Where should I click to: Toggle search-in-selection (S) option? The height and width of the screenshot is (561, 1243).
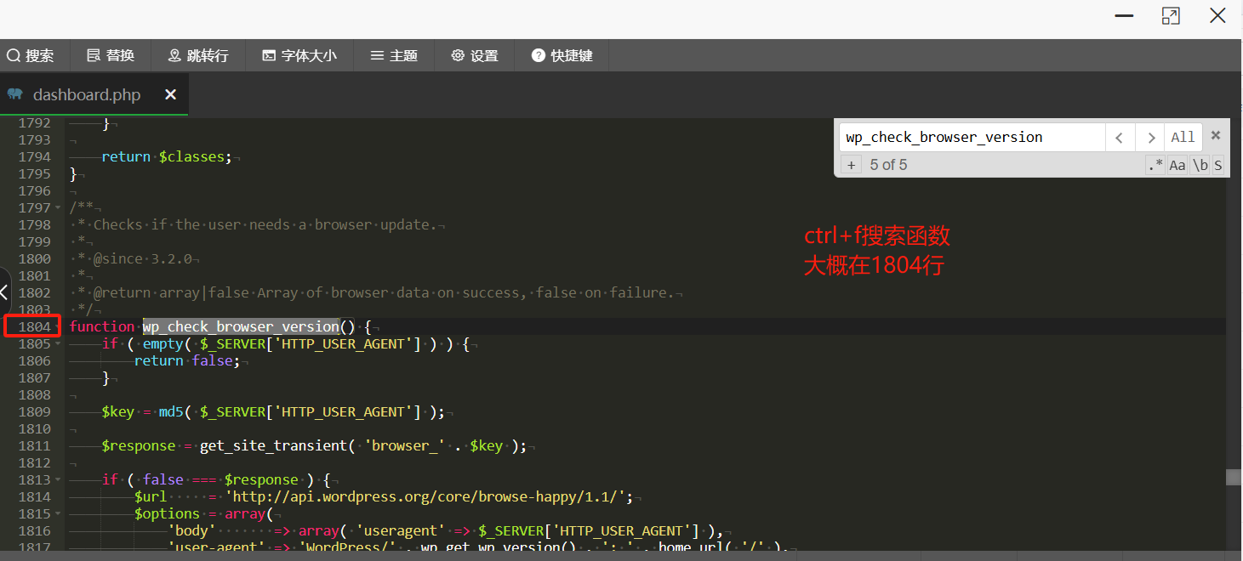point(1218,165)
